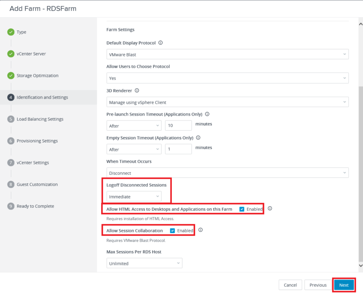Click the Next button
The height and width of the screenshot is (296, 363).
(344, 285)
